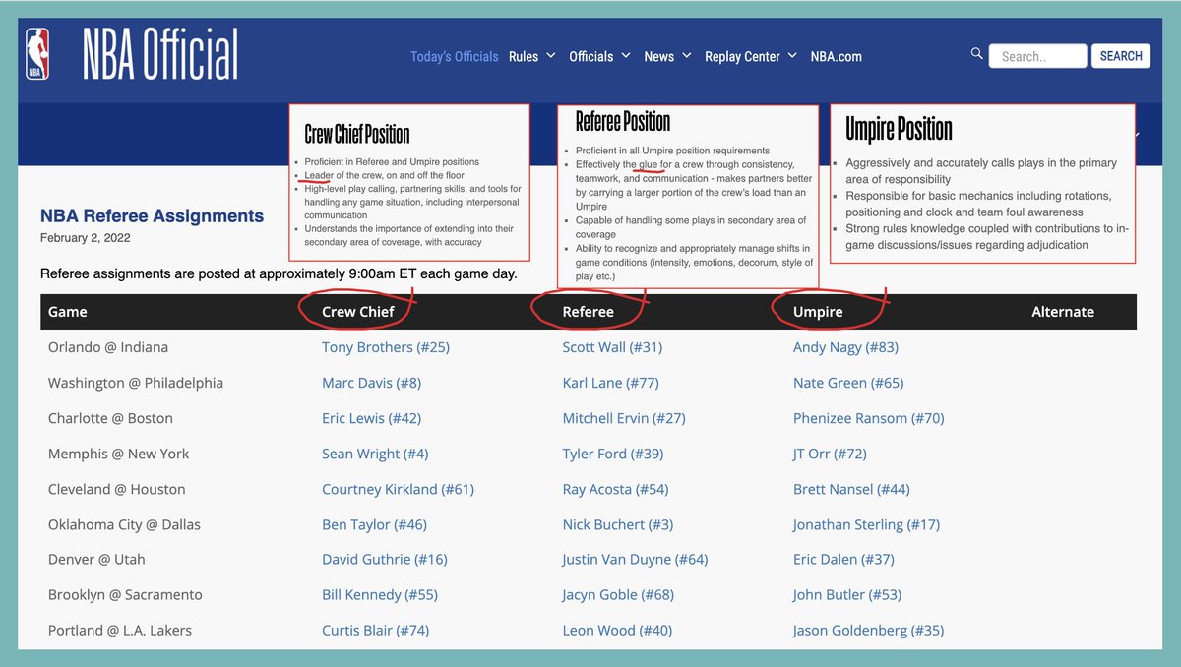Open Eric Lewis (#42) profile

click(371, 418)
